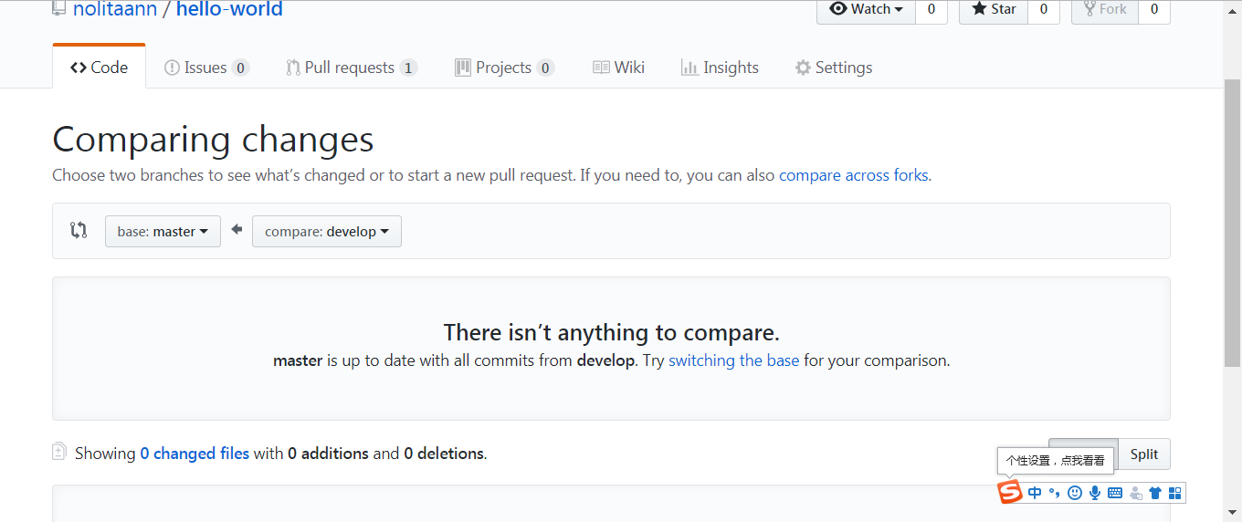Expand the compare: develop branch dropdown
Viewport: 1242px width, 522px height.
coord(327,232)
